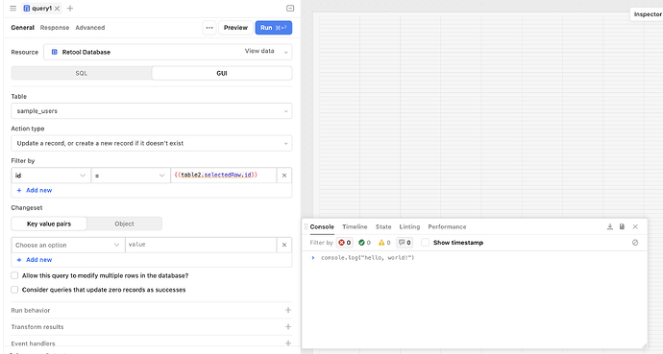Switch query mode to GUI
The image size is (663, 354).
tap(222, 73)
